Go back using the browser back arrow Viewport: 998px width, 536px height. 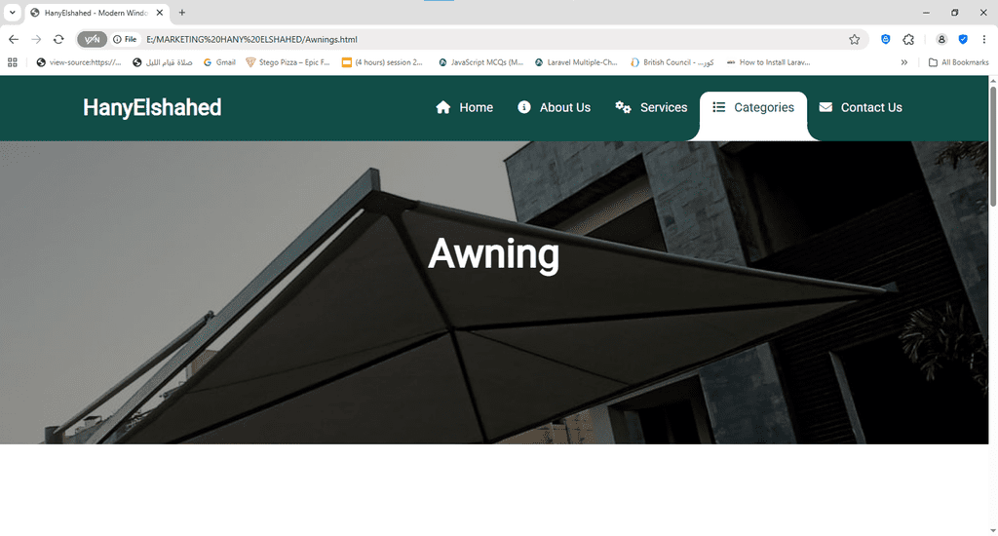coord(14,39)
